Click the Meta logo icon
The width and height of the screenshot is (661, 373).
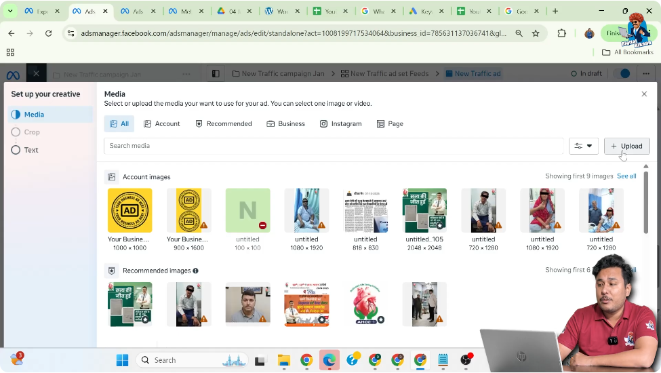(13, 75)
